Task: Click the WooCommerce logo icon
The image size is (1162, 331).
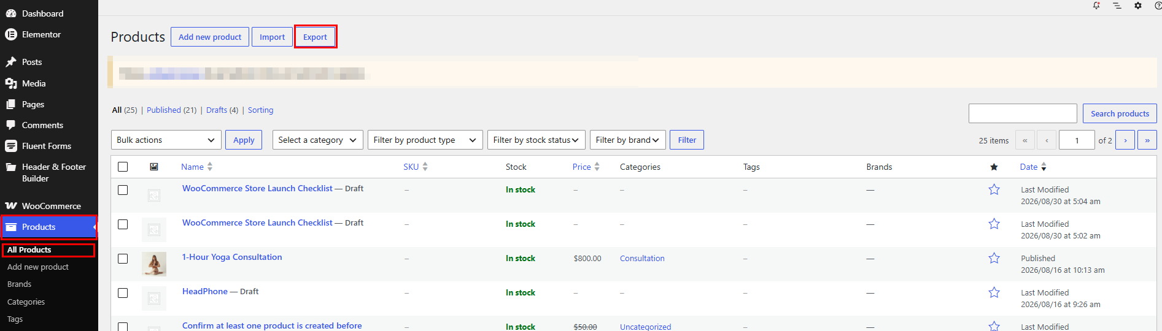Action: coord(11,206)
